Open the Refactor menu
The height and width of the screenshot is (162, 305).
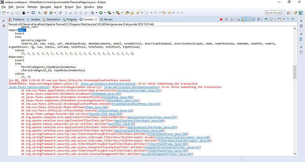(32, 7)
